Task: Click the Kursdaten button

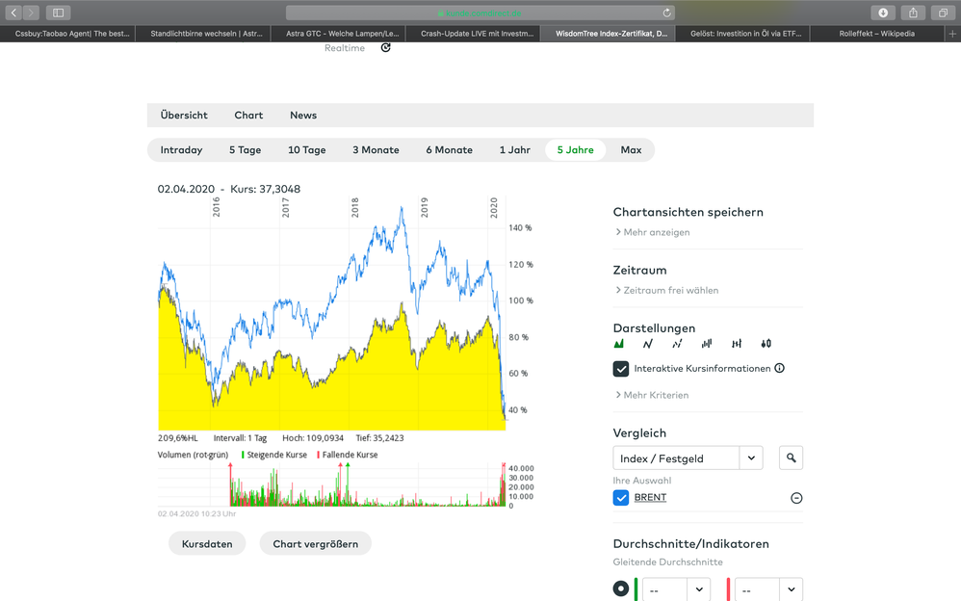Action: click(x=207, y=544)
